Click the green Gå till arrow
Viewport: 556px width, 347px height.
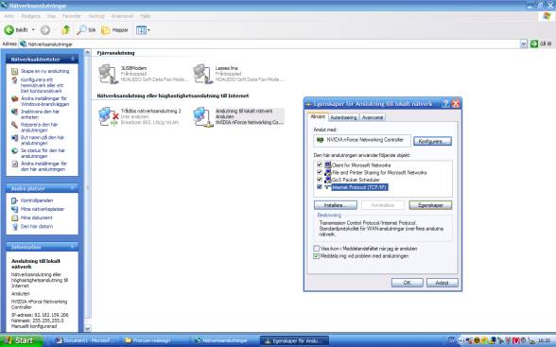click(x=534, y=43)
